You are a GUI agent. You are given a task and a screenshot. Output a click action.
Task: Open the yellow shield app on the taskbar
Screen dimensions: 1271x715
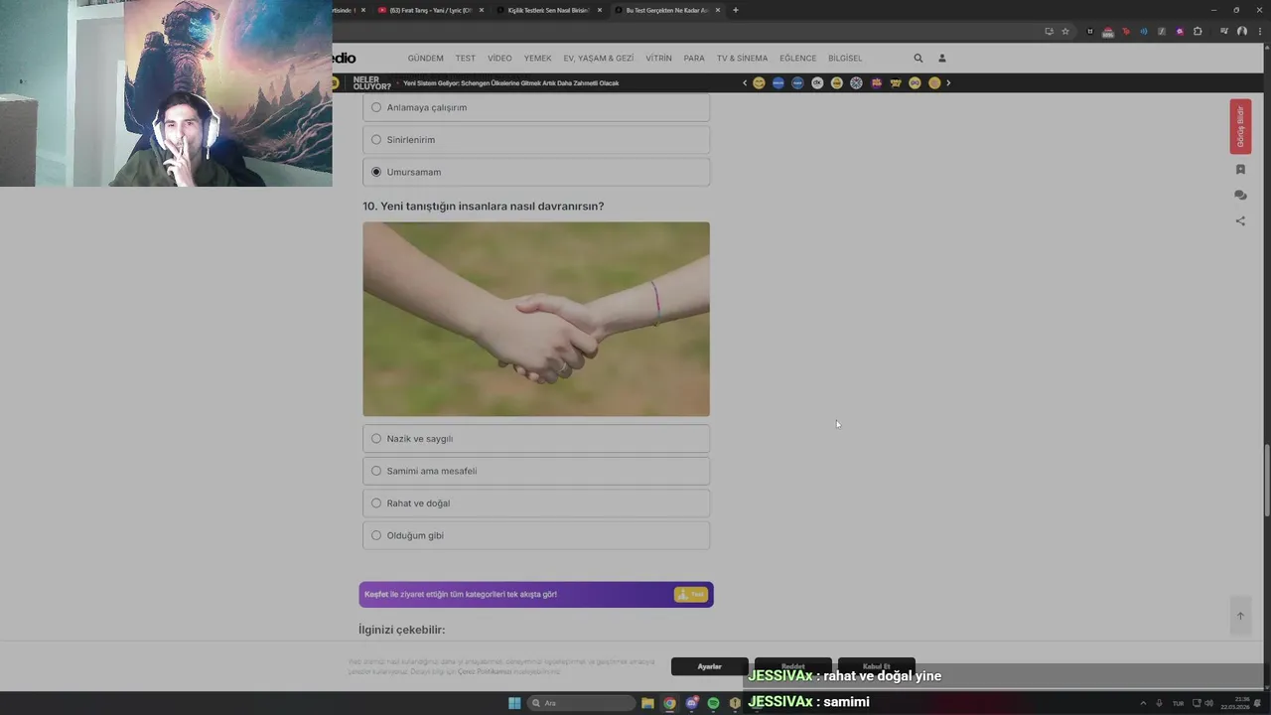(x=735, y=703)
